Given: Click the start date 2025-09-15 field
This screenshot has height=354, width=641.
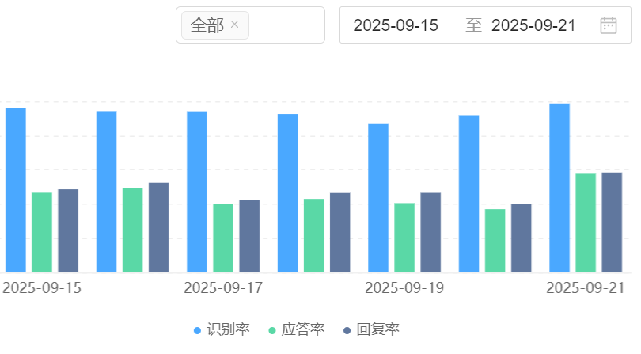Looking at the screenshot, I should pyautogui.click(x=396, y=25).
